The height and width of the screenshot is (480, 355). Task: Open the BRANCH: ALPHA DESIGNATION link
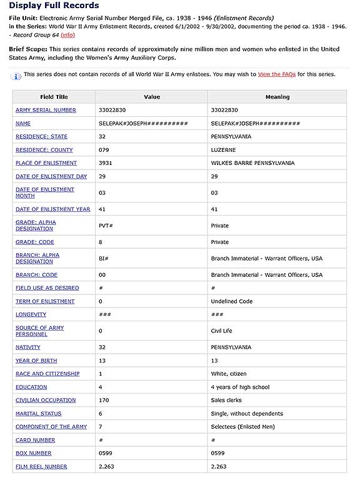[x=37, y=258]
